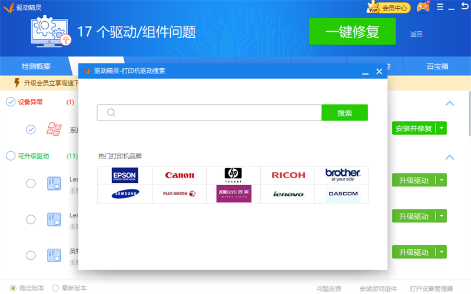Toggle the 可升级驱动 category checkbox
This screenshot has width=471, height=294.
(11, 156)
